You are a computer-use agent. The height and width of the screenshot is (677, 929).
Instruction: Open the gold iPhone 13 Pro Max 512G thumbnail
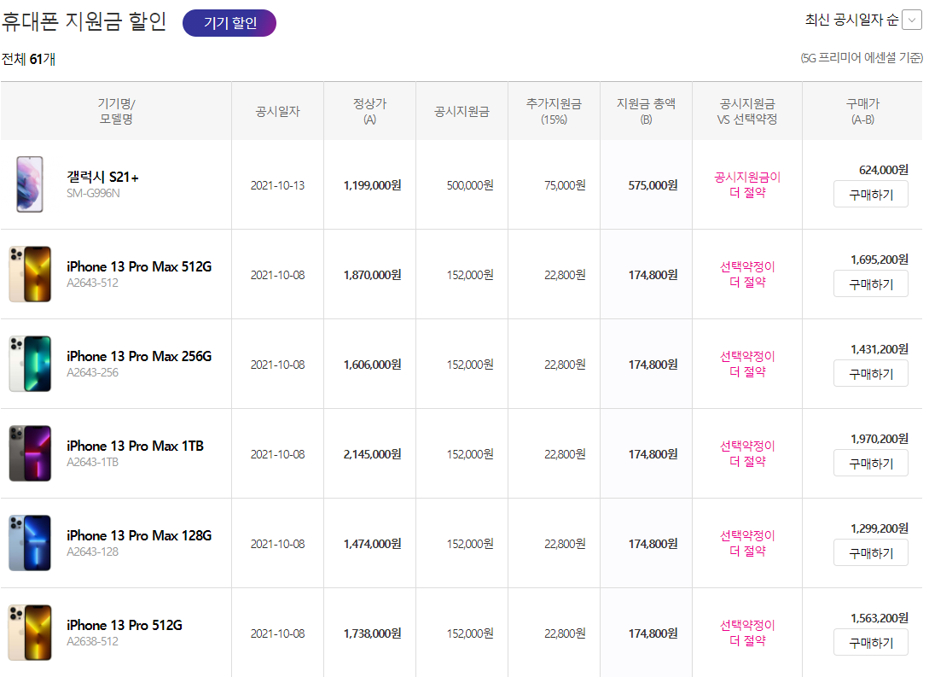click(30, 274)
